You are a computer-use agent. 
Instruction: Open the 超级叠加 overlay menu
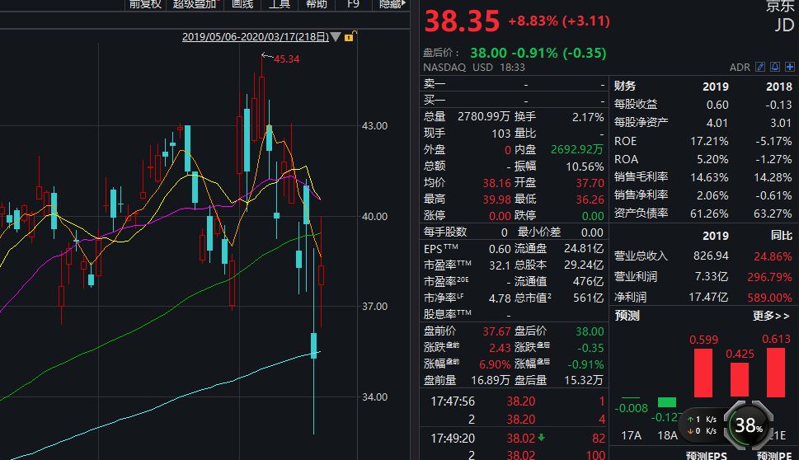tap(195, 4)
